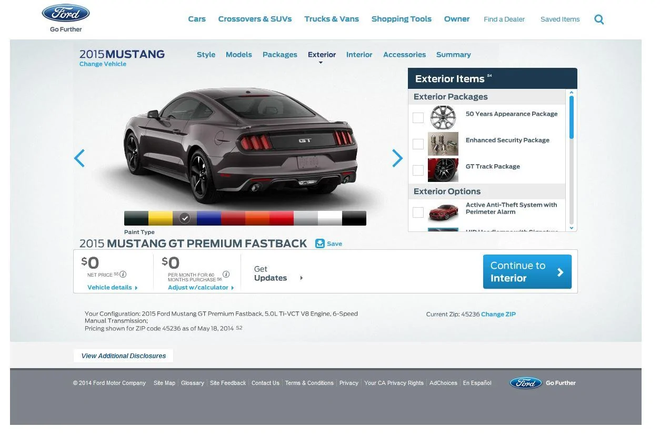Click View Additional Disclosures button
The width and height of the screenshot is (660, 447).
tap(123, 356)
